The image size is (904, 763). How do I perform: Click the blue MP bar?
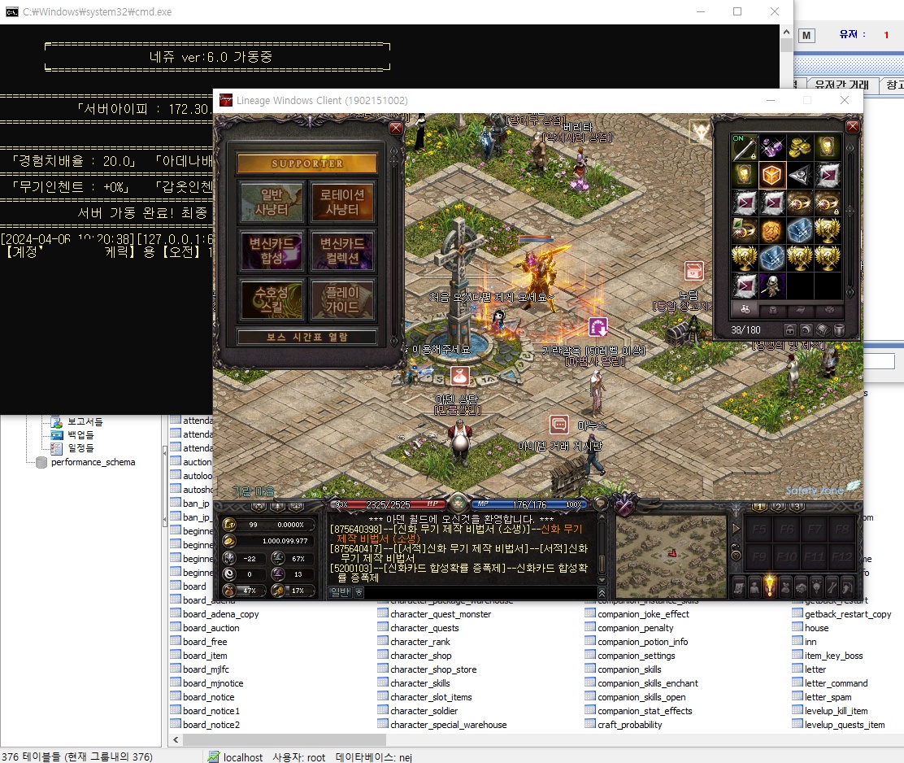point(529,504)
